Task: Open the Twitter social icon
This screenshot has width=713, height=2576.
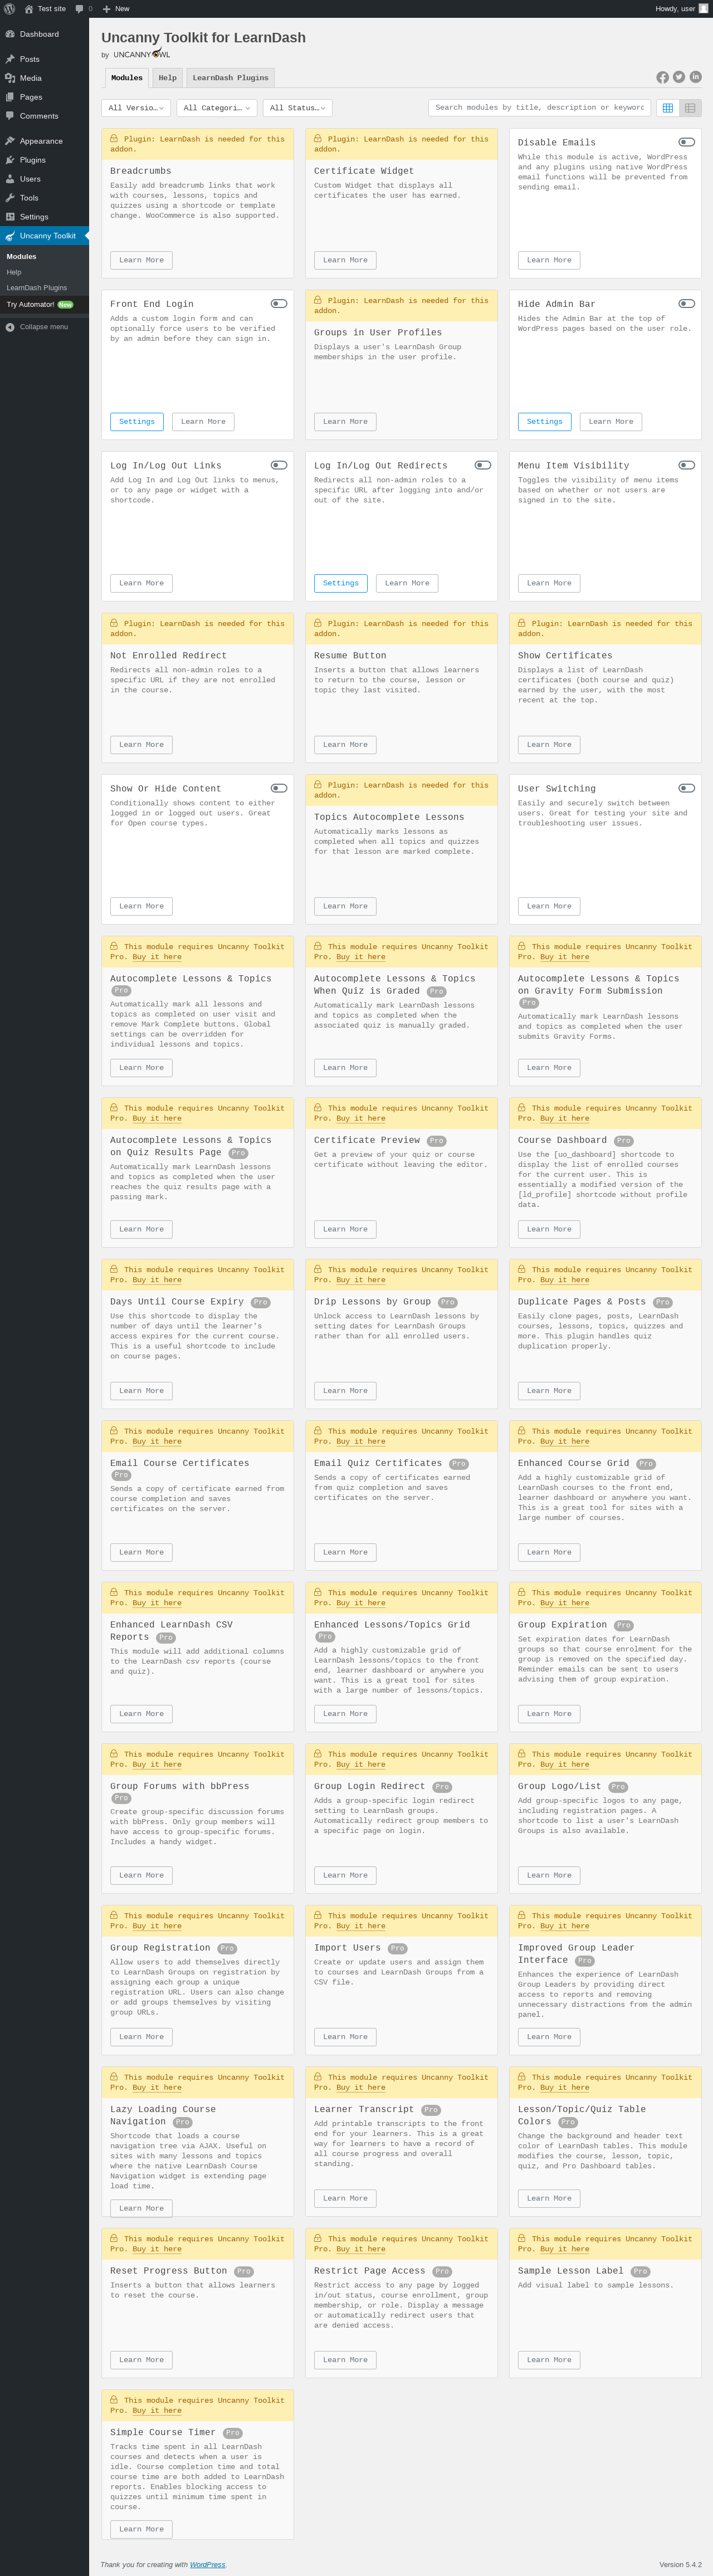Action: coord(679,77)
